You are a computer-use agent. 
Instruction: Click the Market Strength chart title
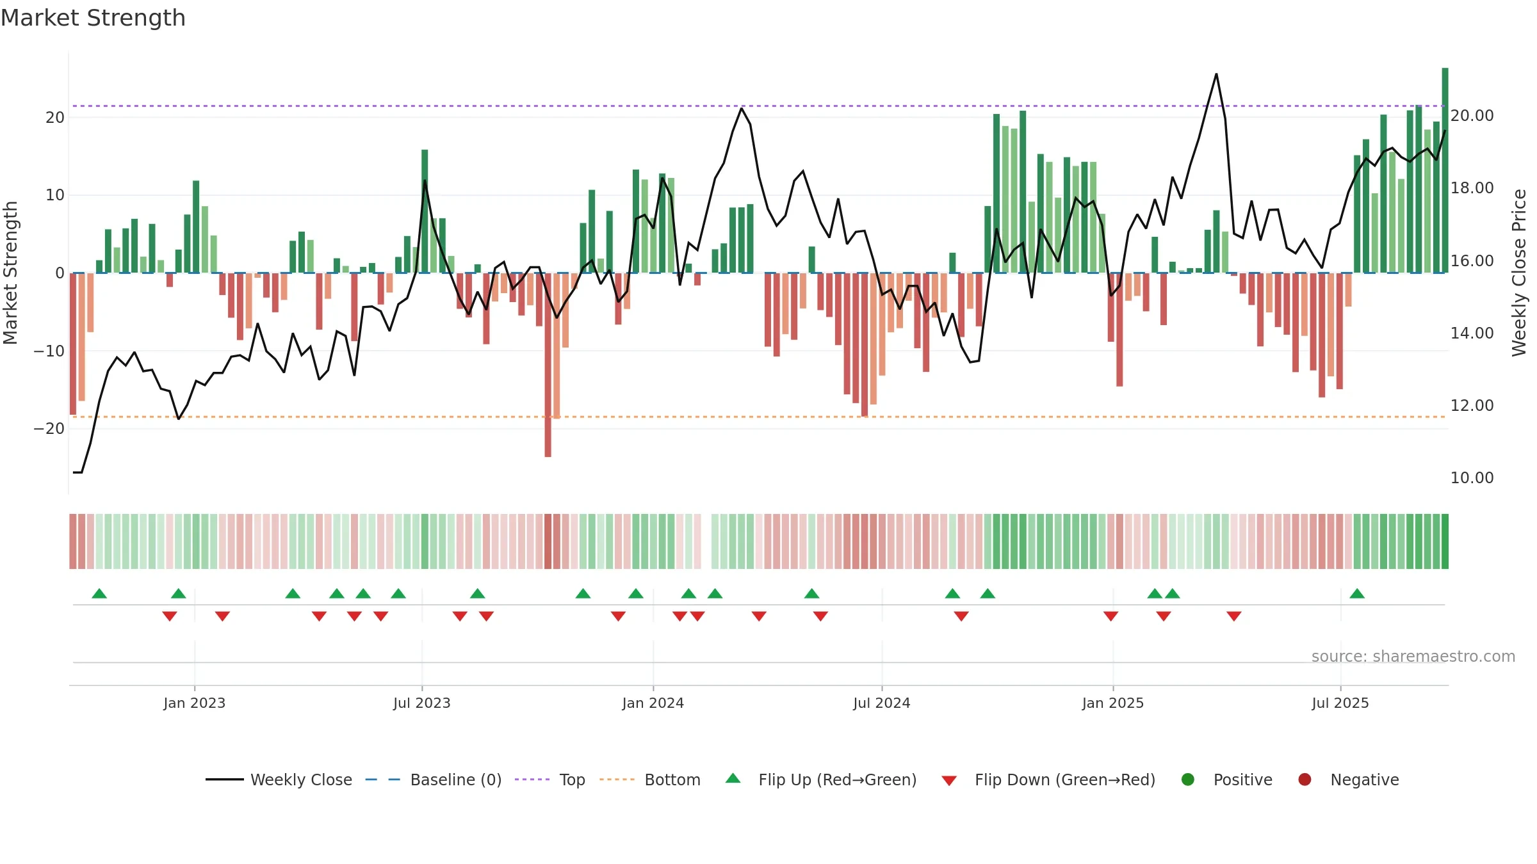click(93, 18)
